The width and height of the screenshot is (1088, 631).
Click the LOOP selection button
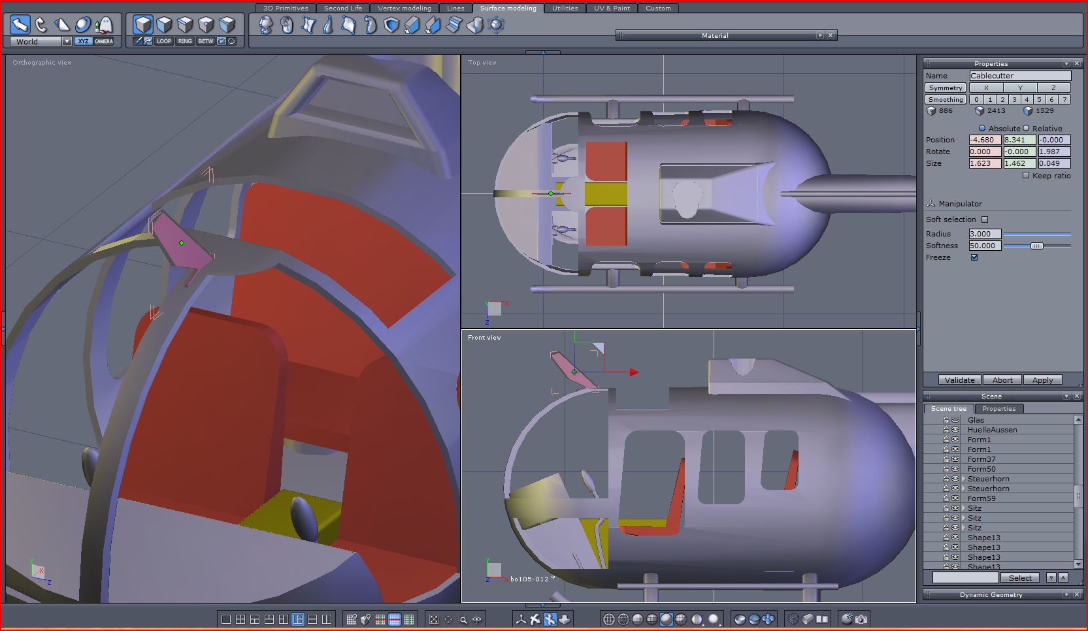(x=163, y=41)
